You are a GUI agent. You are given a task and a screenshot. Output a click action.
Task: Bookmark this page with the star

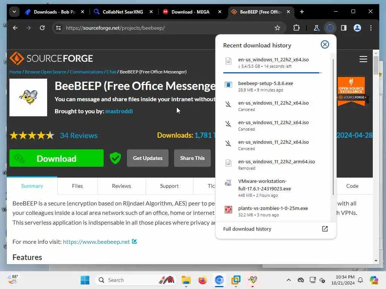tap(277, 28)
